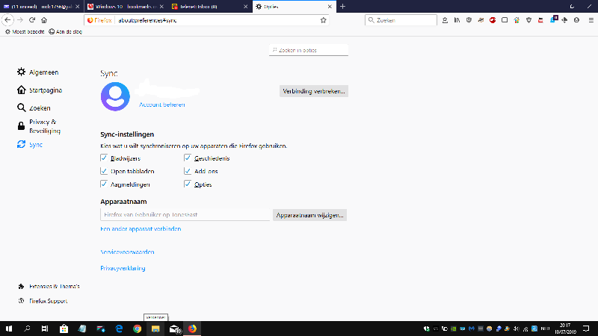Reload the current page
This screenshot has width=598, height=336.
(32, 20)
